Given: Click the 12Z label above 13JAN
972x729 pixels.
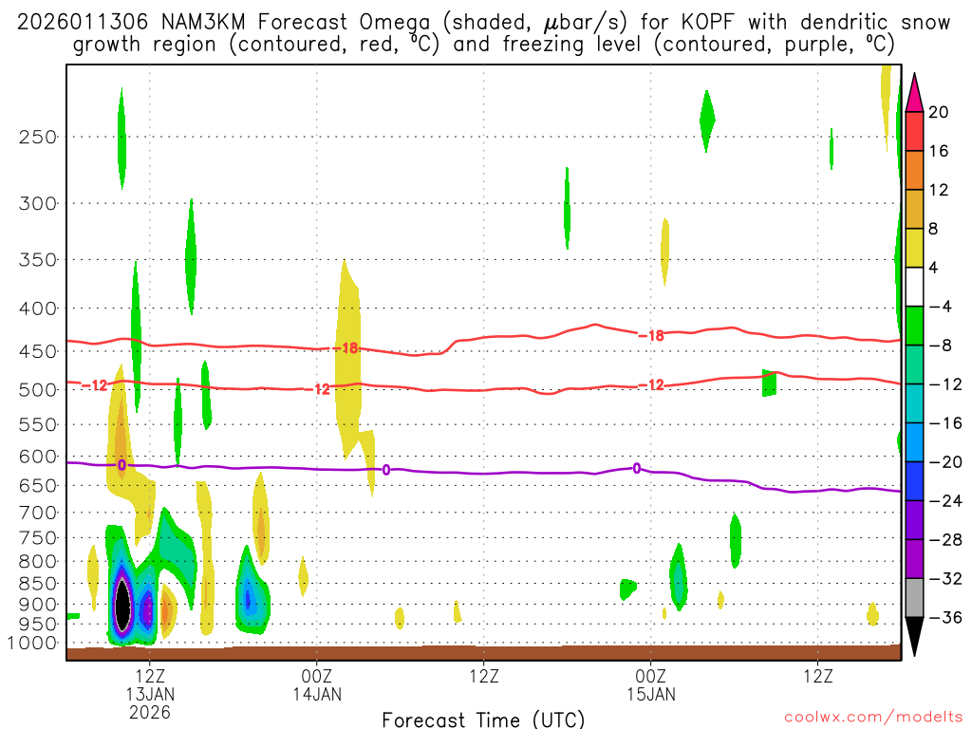Looking at the screenshot, I should tap(150, 676).
